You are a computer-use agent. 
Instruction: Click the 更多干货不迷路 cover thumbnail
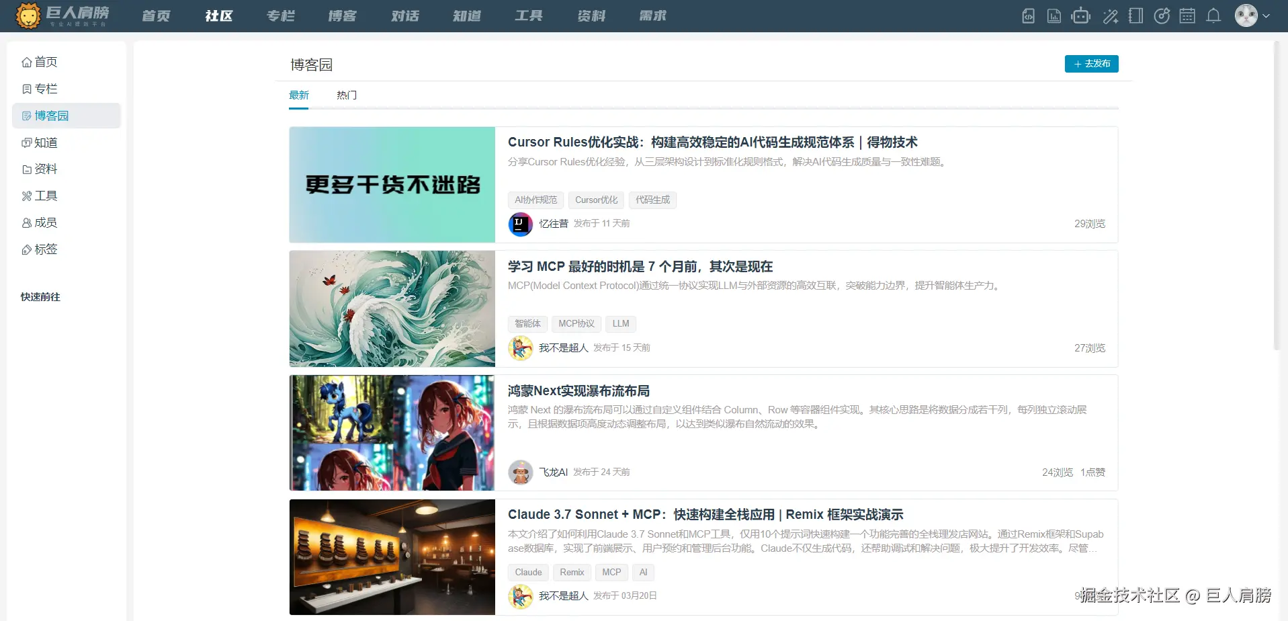392,185
